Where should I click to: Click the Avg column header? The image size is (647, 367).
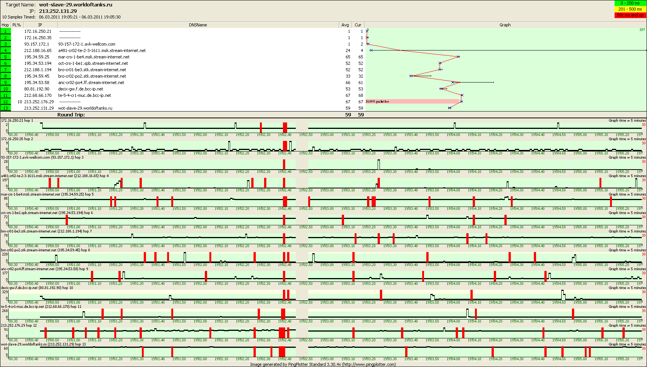tap(345, 25)
